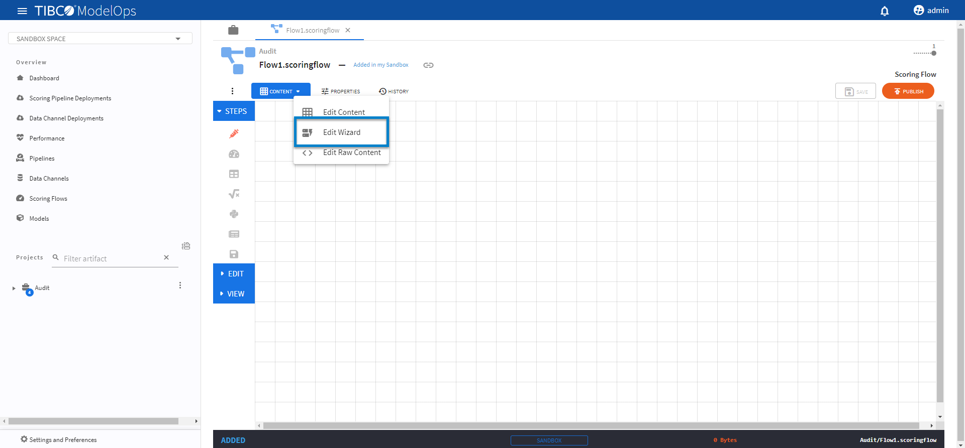
Task: Choose Edit Content from the menu
Action: pos(341,112)
